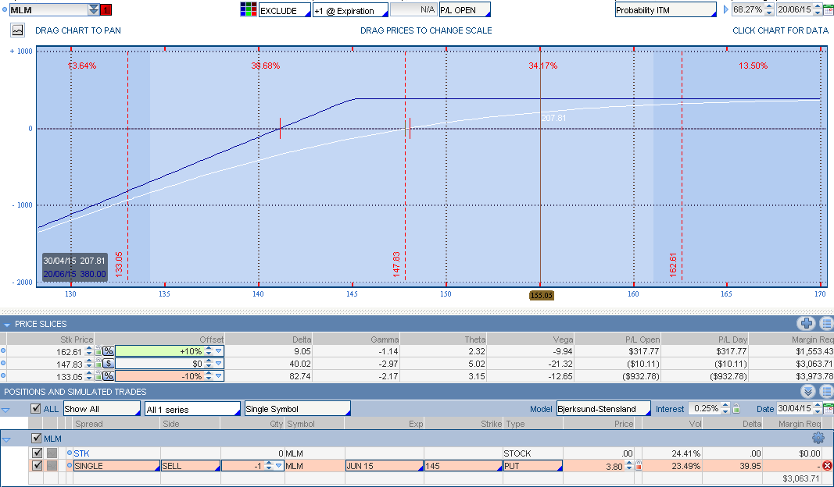Click the round bullet before STK spread
Screen dimensions: 834x487
pos(69,453)
